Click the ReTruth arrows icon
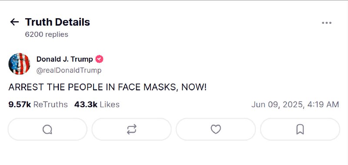The height and width of the screenshot is (165, 348). 132,129
